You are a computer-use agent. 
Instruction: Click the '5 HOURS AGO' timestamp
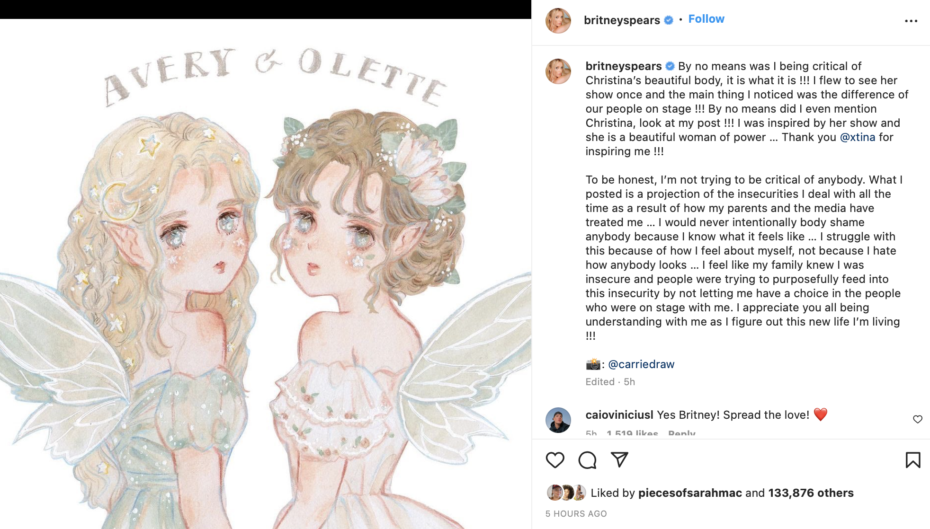tap(576, 514)
